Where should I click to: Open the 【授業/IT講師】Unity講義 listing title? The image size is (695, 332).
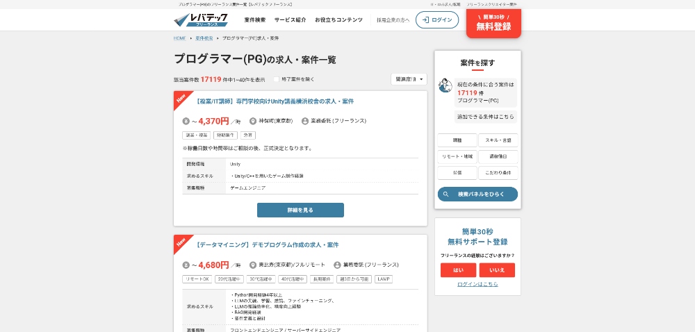coord(275,101)
